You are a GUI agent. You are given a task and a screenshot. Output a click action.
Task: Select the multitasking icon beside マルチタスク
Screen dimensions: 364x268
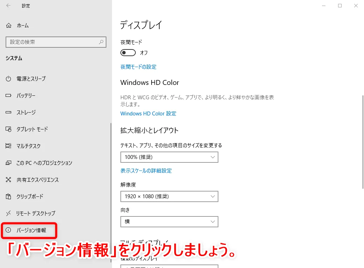(x=8, y=146)
